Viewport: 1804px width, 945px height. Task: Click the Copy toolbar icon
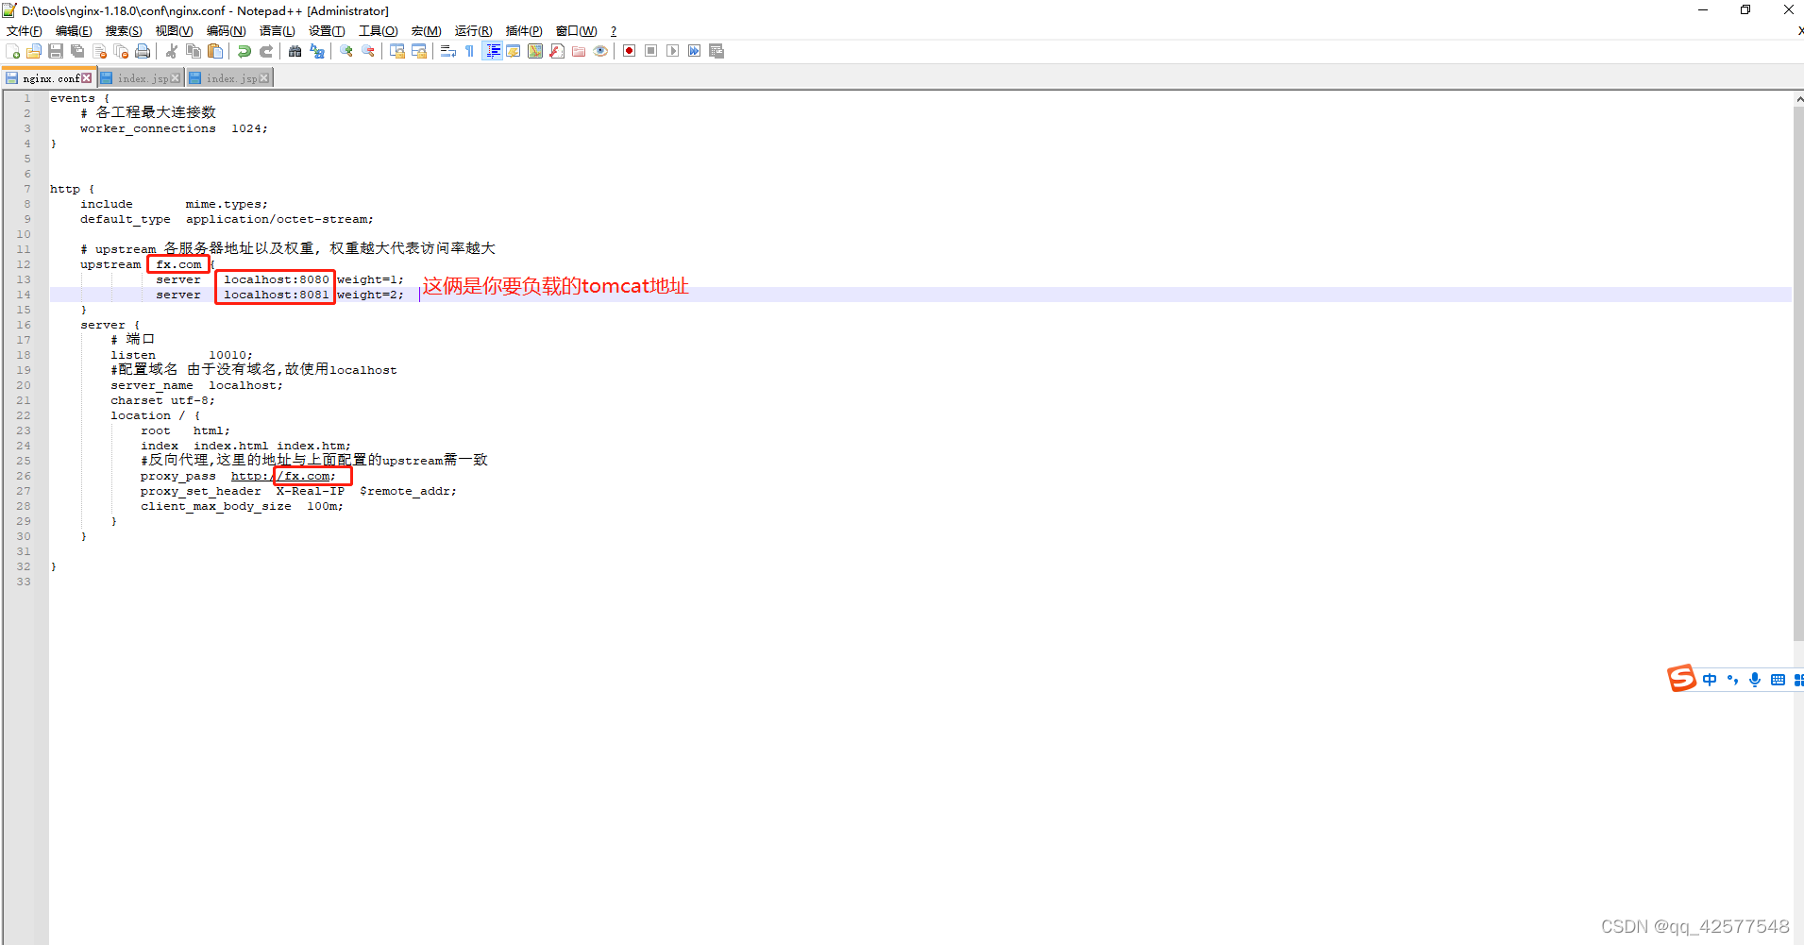[194, 51]
